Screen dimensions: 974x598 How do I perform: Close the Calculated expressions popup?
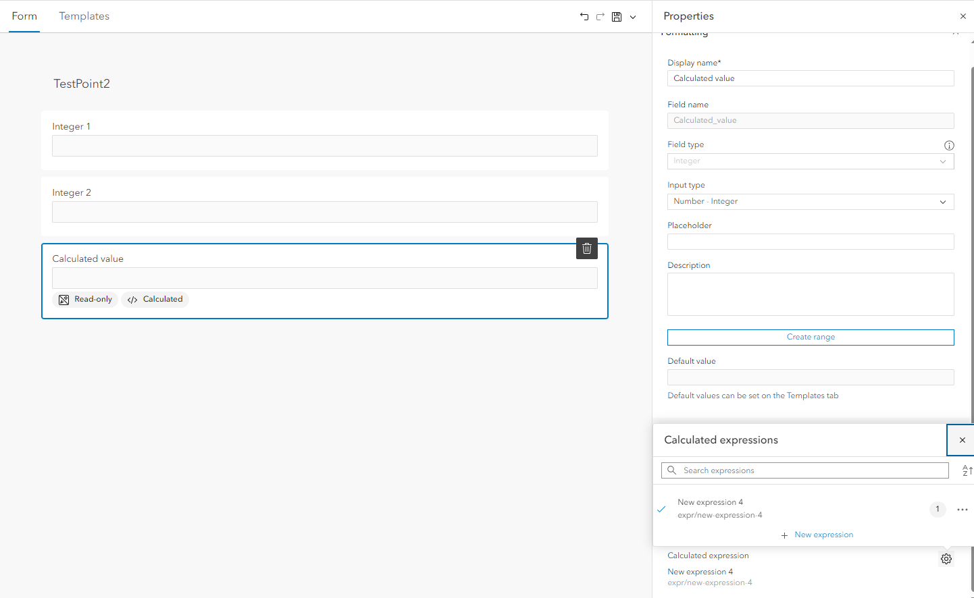point(962,440)
